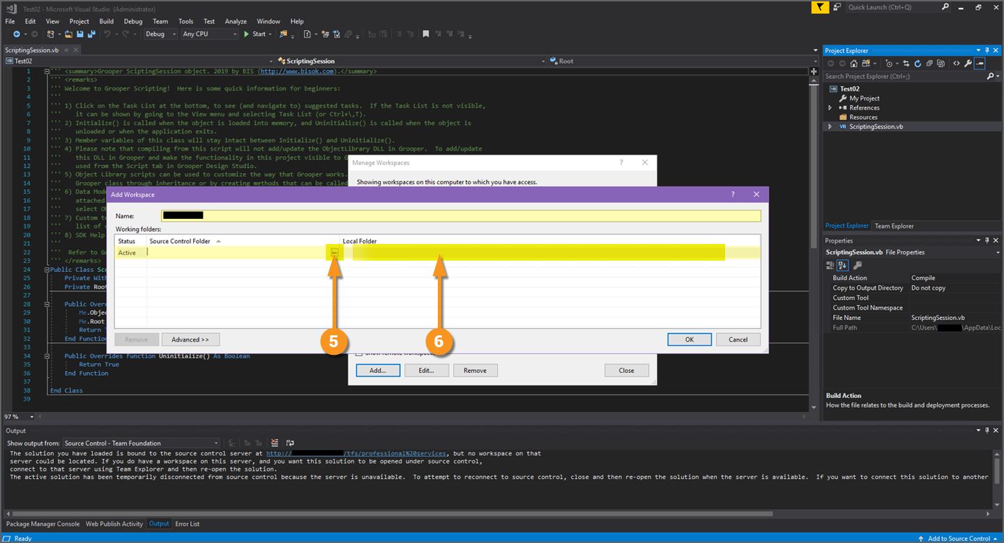Toggle the Alphabetical sort button in Properties
Screen dimensions: 1004x543
(842, 266)
